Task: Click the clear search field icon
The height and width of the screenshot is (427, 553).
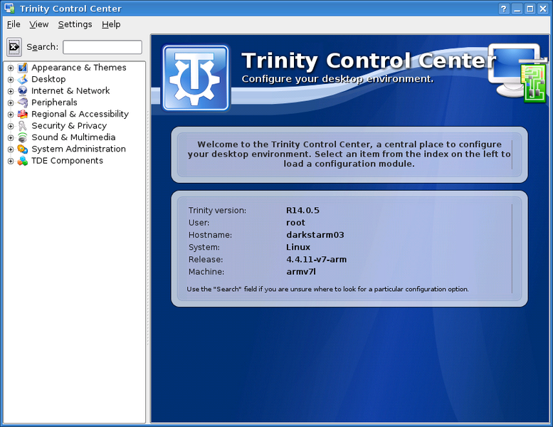Action: coord(14,47)
